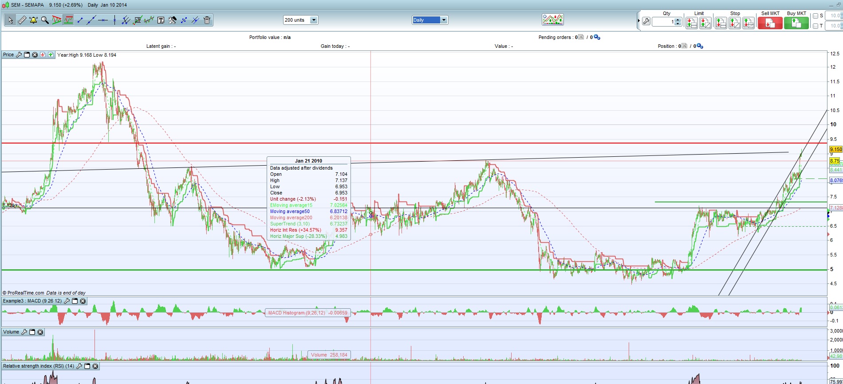Click the Buy MKT button
This screenshot has width=843, height=384.
click(x=796, y=23)
